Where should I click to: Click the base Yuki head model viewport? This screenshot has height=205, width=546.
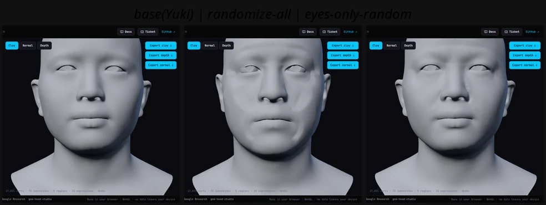pos(91,116)
